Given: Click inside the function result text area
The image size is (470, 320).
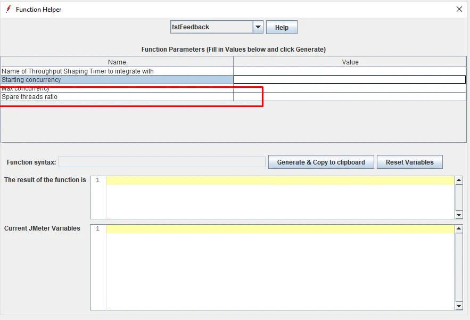Looking at the screenshot, I should tap(281, 198).
